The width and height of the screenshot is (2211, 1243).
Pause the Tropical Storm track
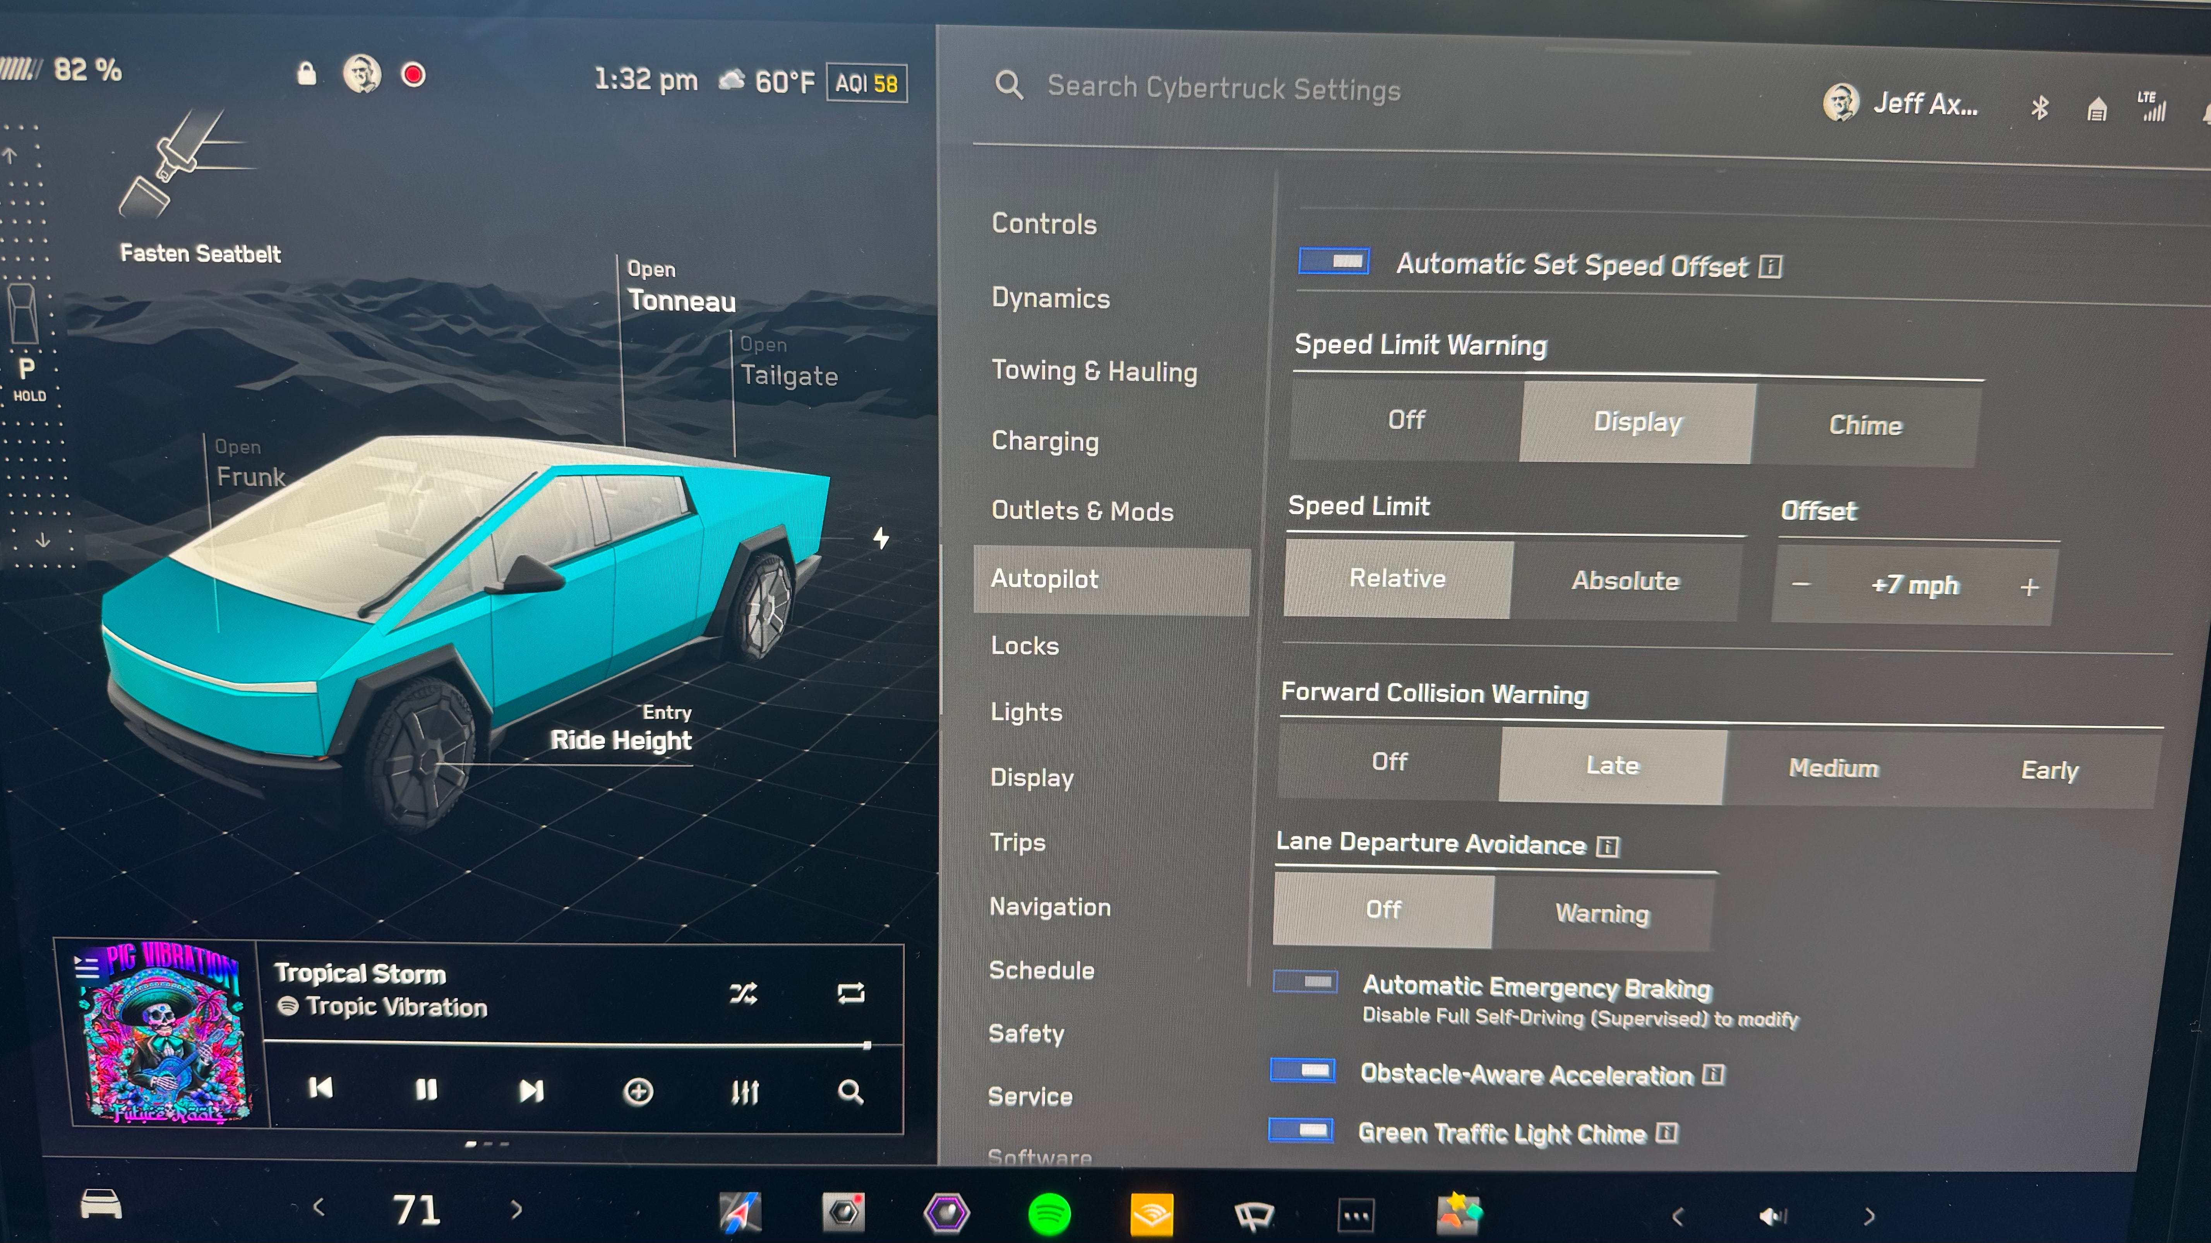click(x=426, y=1089)
